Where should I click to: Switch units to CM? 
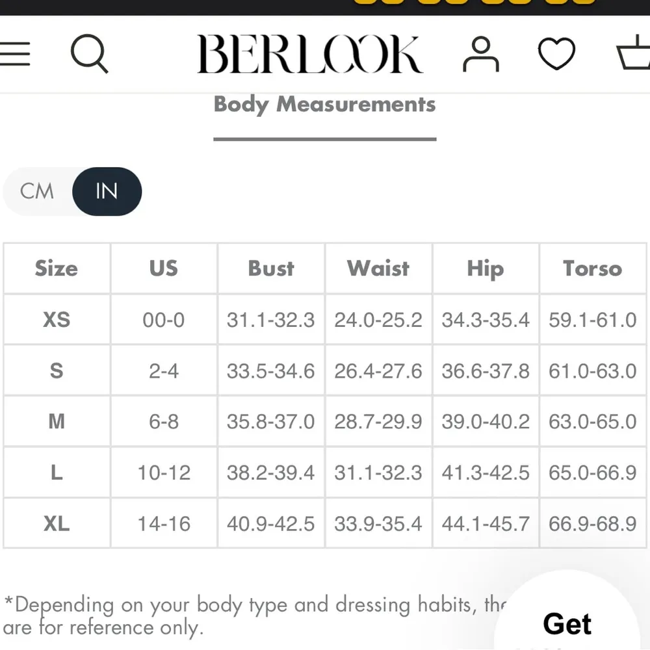[x=37, y=191]
